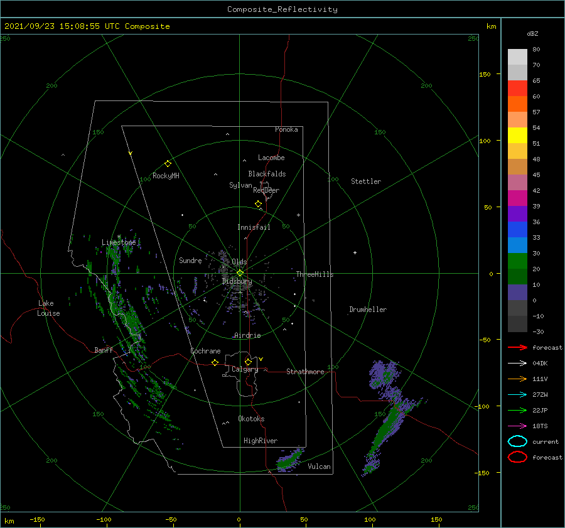Click the Composite_Reflectivity title
The image size is (565, 528).
pyautogui.click(x=282, y=9)
